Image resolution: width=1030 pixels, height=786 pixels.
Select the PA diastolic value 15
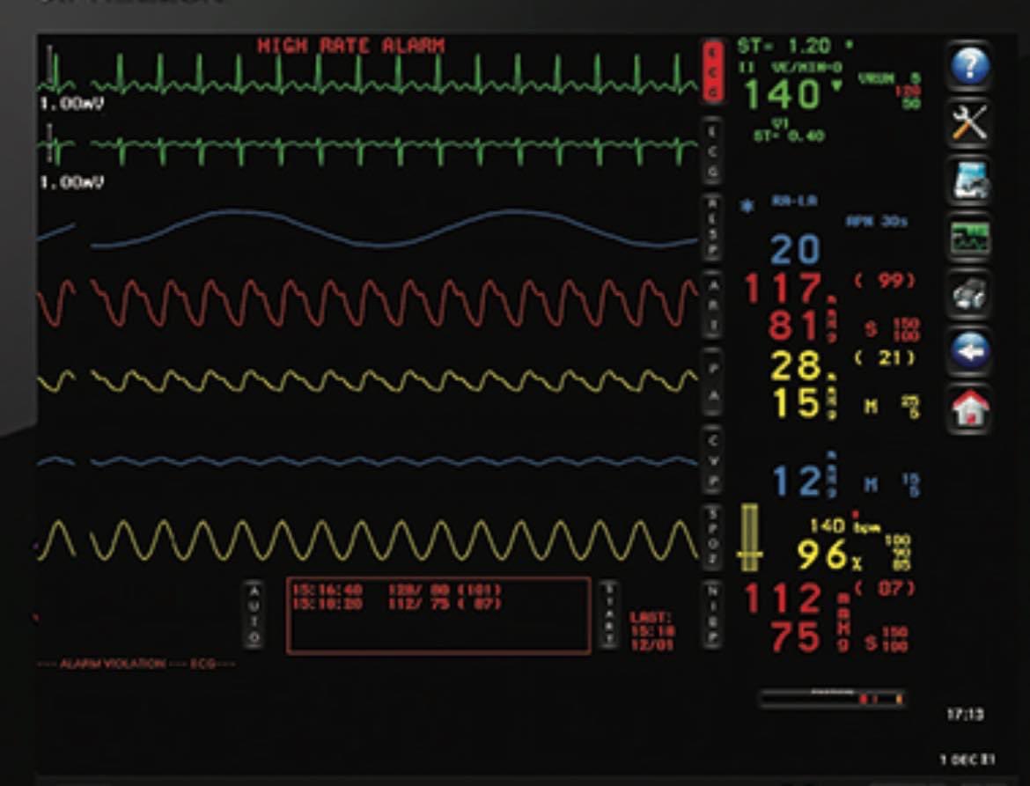(x=796, y=403)
